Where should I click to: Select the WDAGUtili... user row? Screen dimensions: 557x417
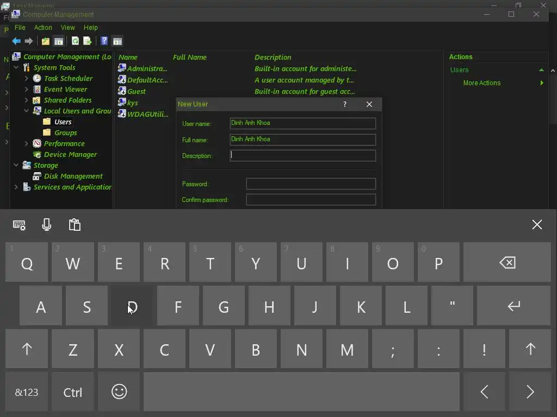tap(143, 114)
